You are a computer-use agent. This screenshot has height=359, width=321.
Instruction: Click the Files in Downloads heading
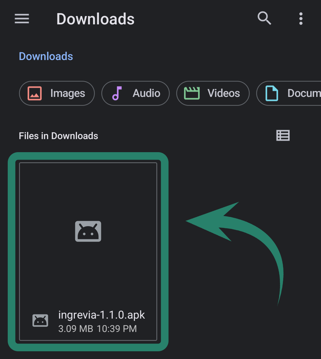pos(59,136)
